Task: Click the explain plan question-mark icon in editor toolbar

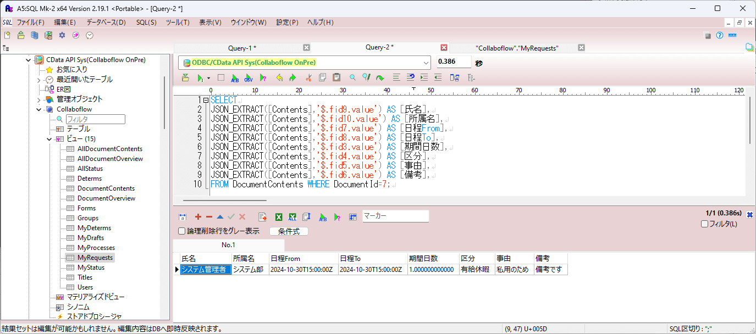Action: coord(263,78)
